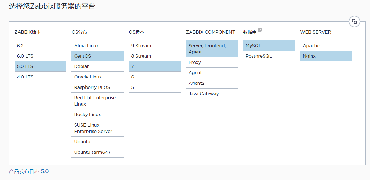This screenshot has width=370, height=180.
Task: Select Zabbix version 5.0 LTS
Action: [x=40, y=66]
